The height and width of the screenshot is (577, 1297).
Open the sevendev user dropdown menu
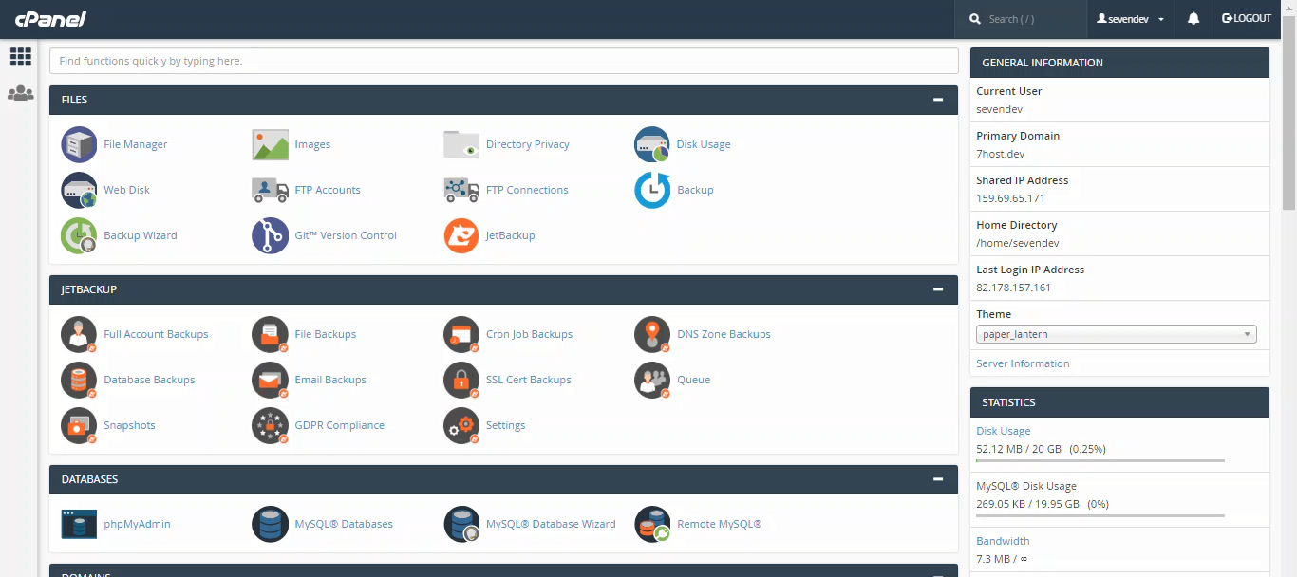(x=1131, y=19)
